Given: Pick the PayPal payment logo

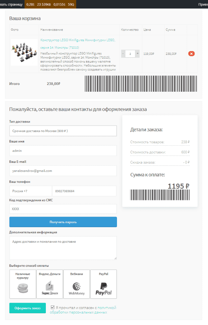Looking at the screenshot, I should [103, 288].
